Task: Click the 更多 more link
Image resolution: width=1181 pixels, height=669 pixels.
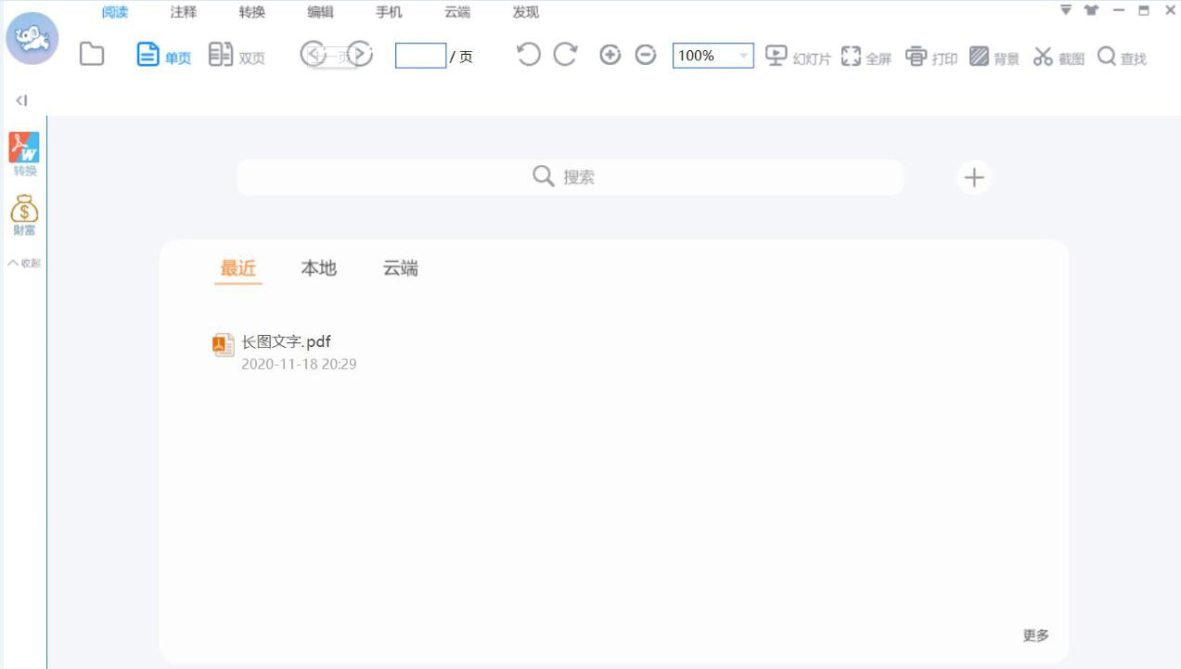Action: [x=1036, y=636]
